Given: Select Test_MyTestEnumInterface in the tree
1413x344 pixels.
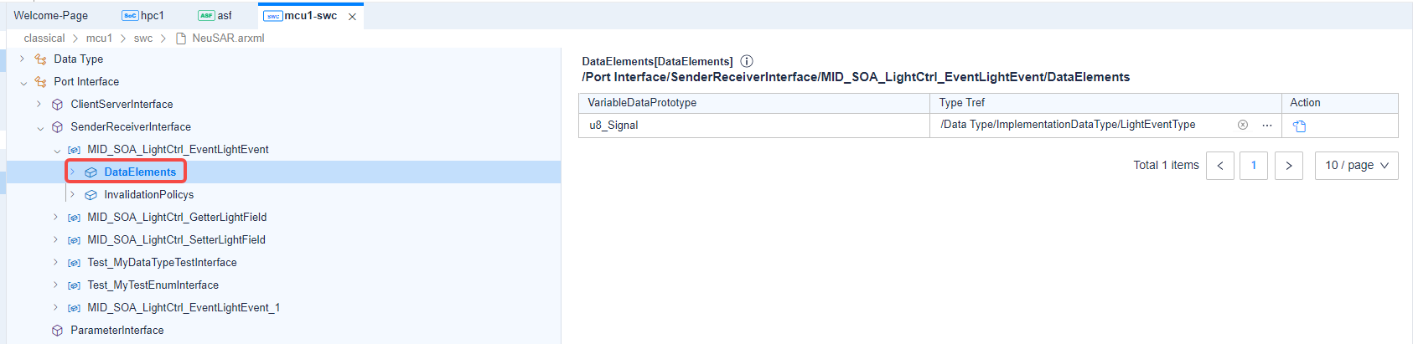Looking at the screenshot, I should [x=153, y=285].
